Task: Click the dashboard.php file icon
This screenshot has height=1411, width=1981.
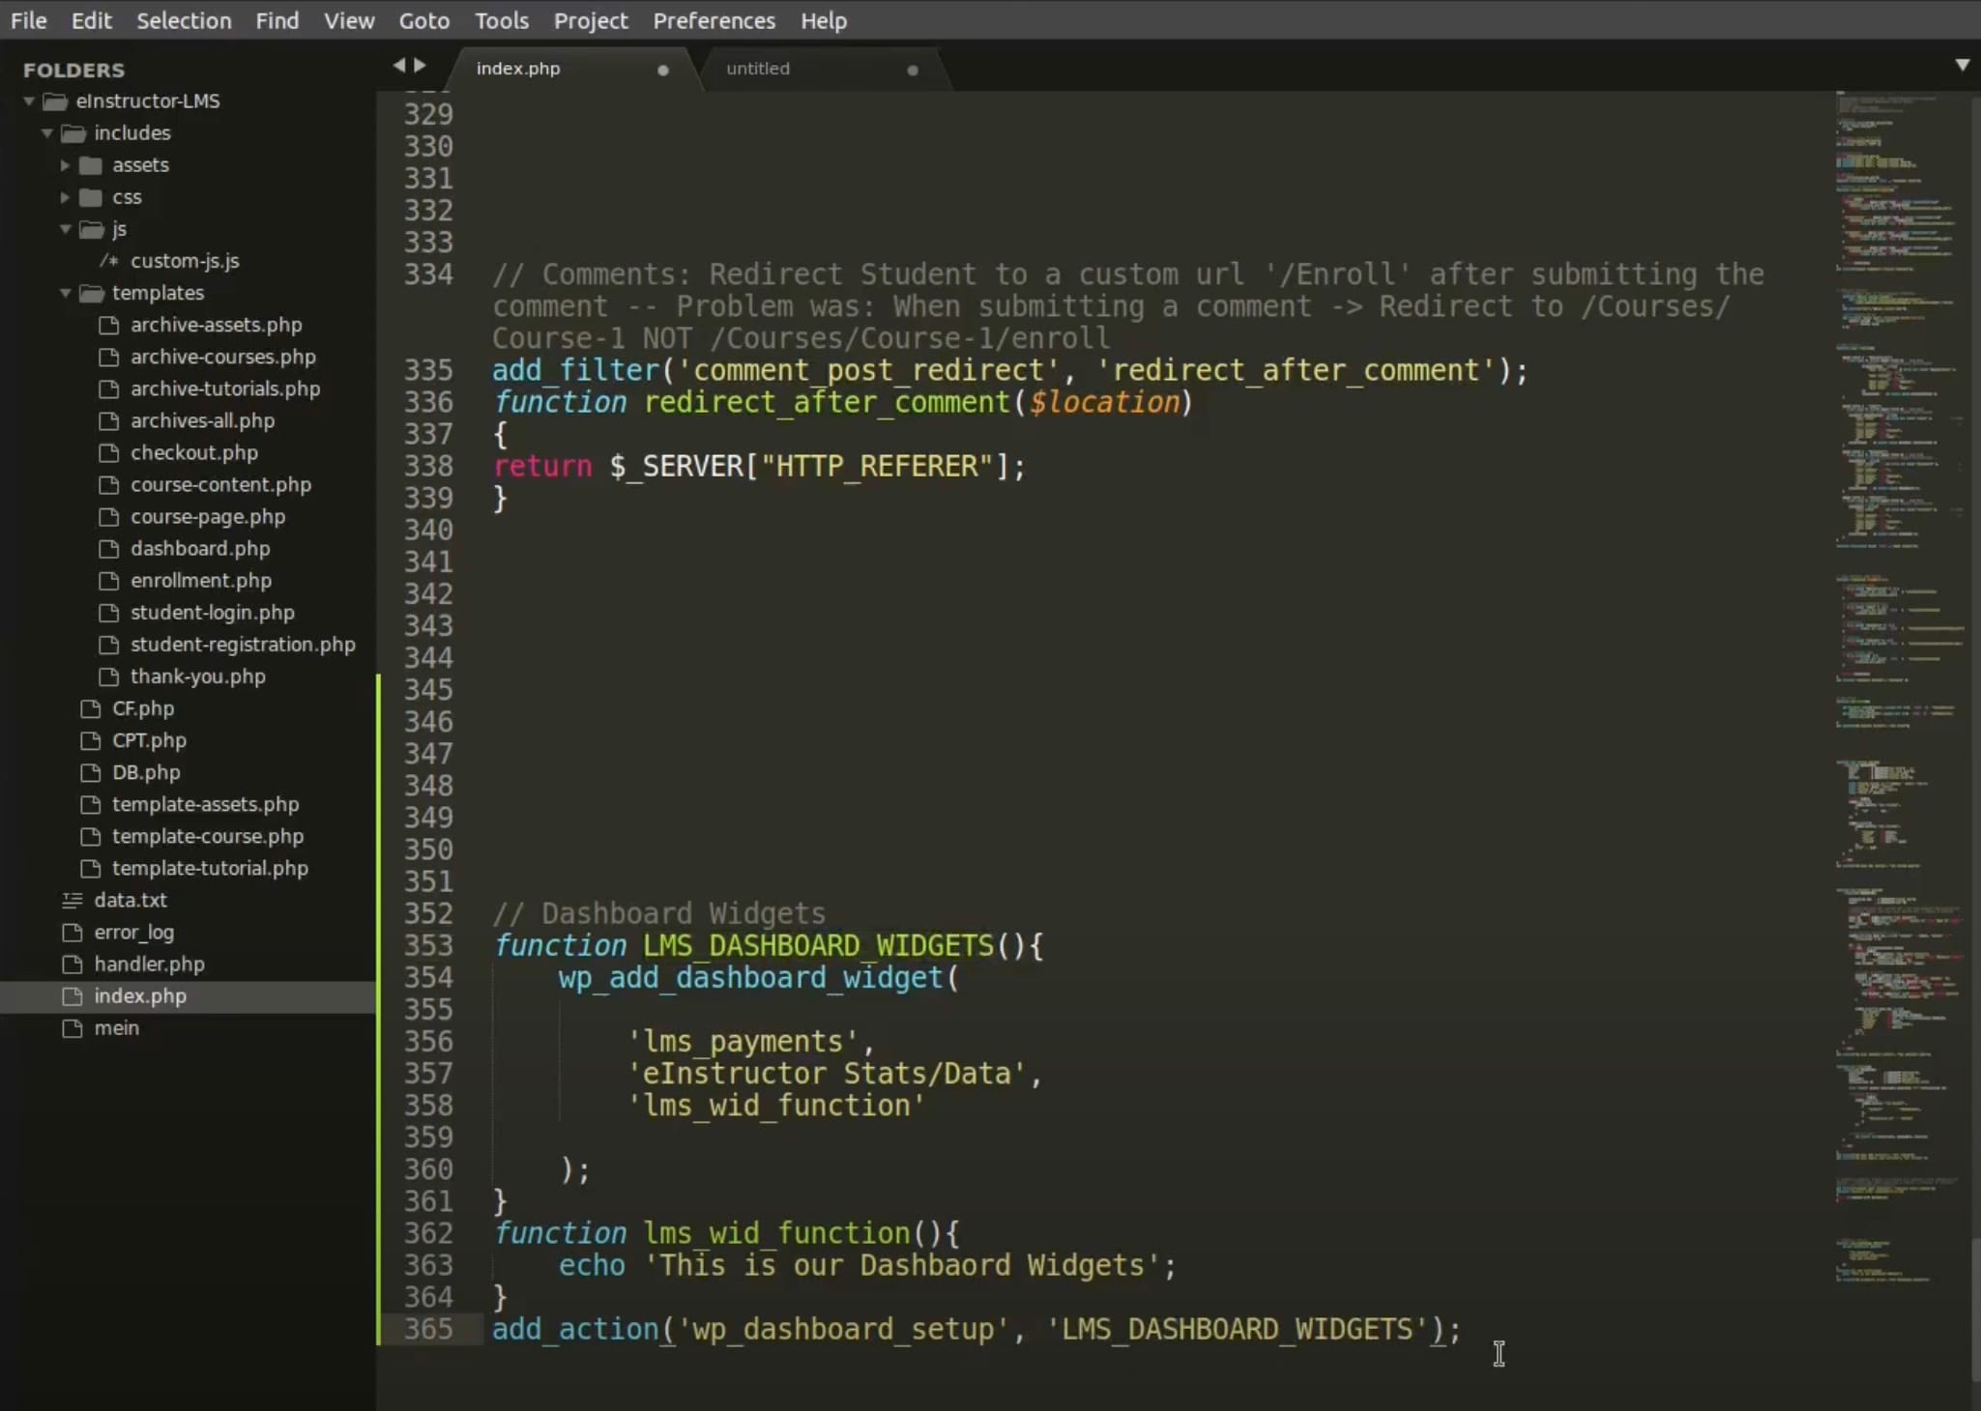Action: tap(109, 549)
